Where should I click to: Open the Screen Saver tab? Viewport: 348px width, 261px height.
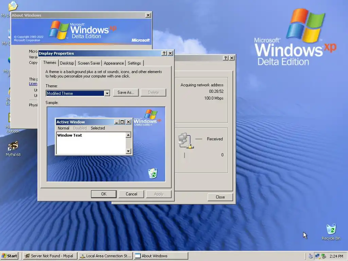tap(89, 63)
